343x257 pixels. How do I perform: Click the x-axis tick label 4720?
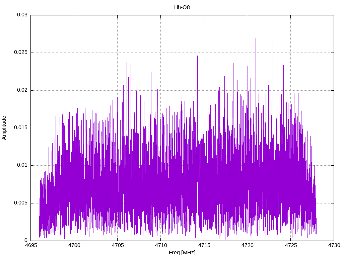click(247, 245)
